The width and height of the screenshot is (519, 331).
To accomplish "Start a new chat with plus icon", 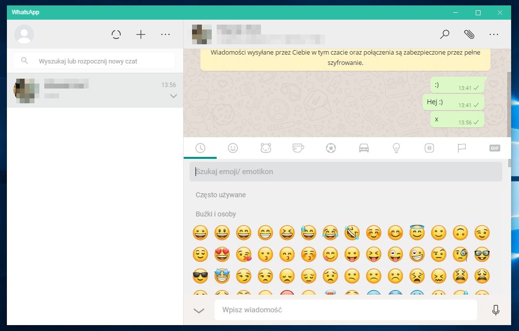I will (x=141, y=34).
